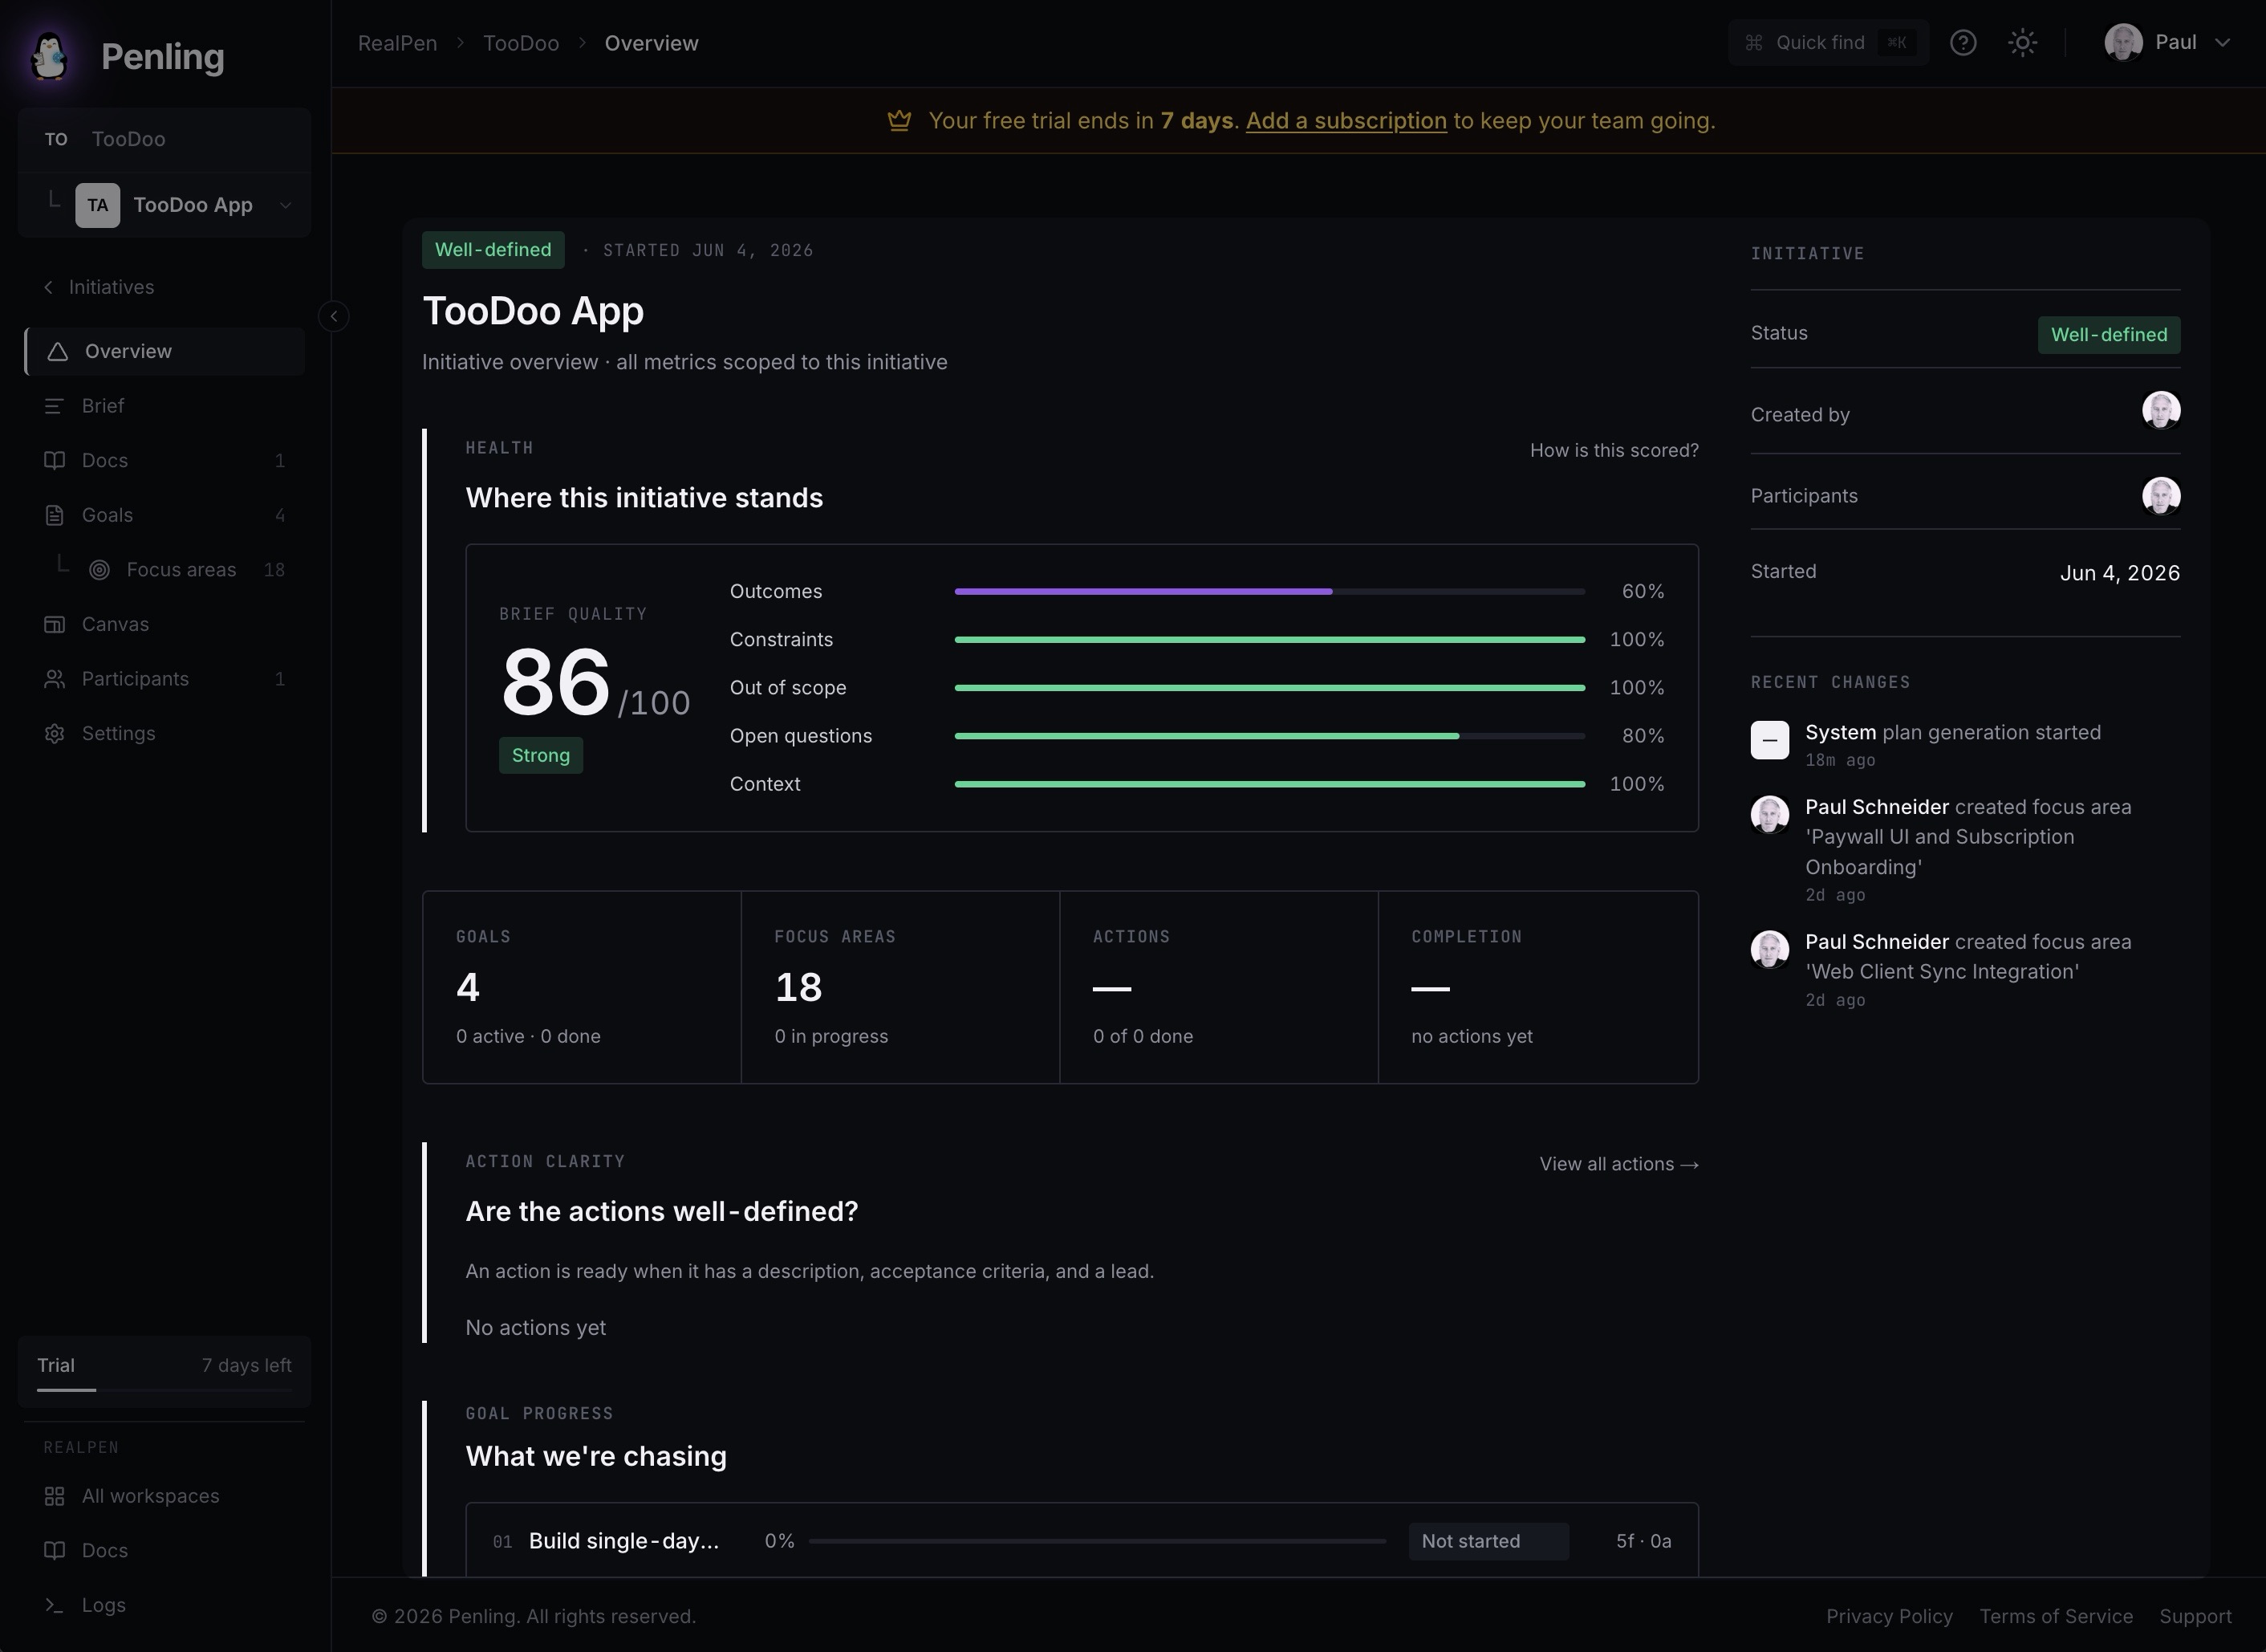The image size is (2266, 1652).
Task: Click the Not started status badge
Action: pos(1488,1541)
